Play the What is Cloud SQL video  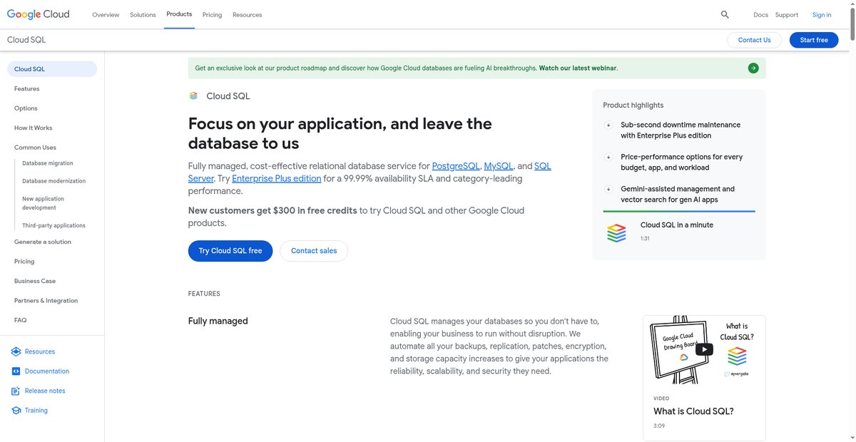[704, 349]
